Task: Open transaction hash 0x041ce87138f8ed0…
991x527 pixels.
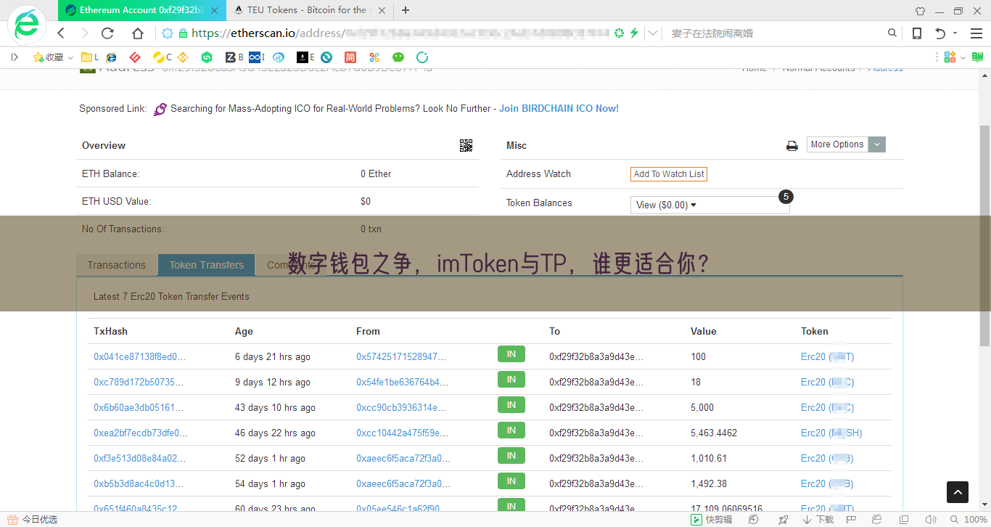Action: [x=140, y=356]
